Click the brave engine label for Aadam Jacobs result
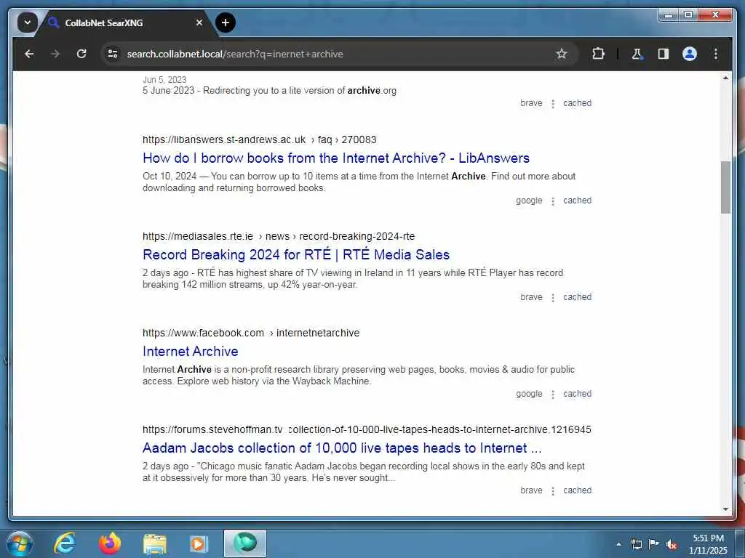The width and height of the screenshot is (745, 558). pyautogui.click(x=531, y=490)
